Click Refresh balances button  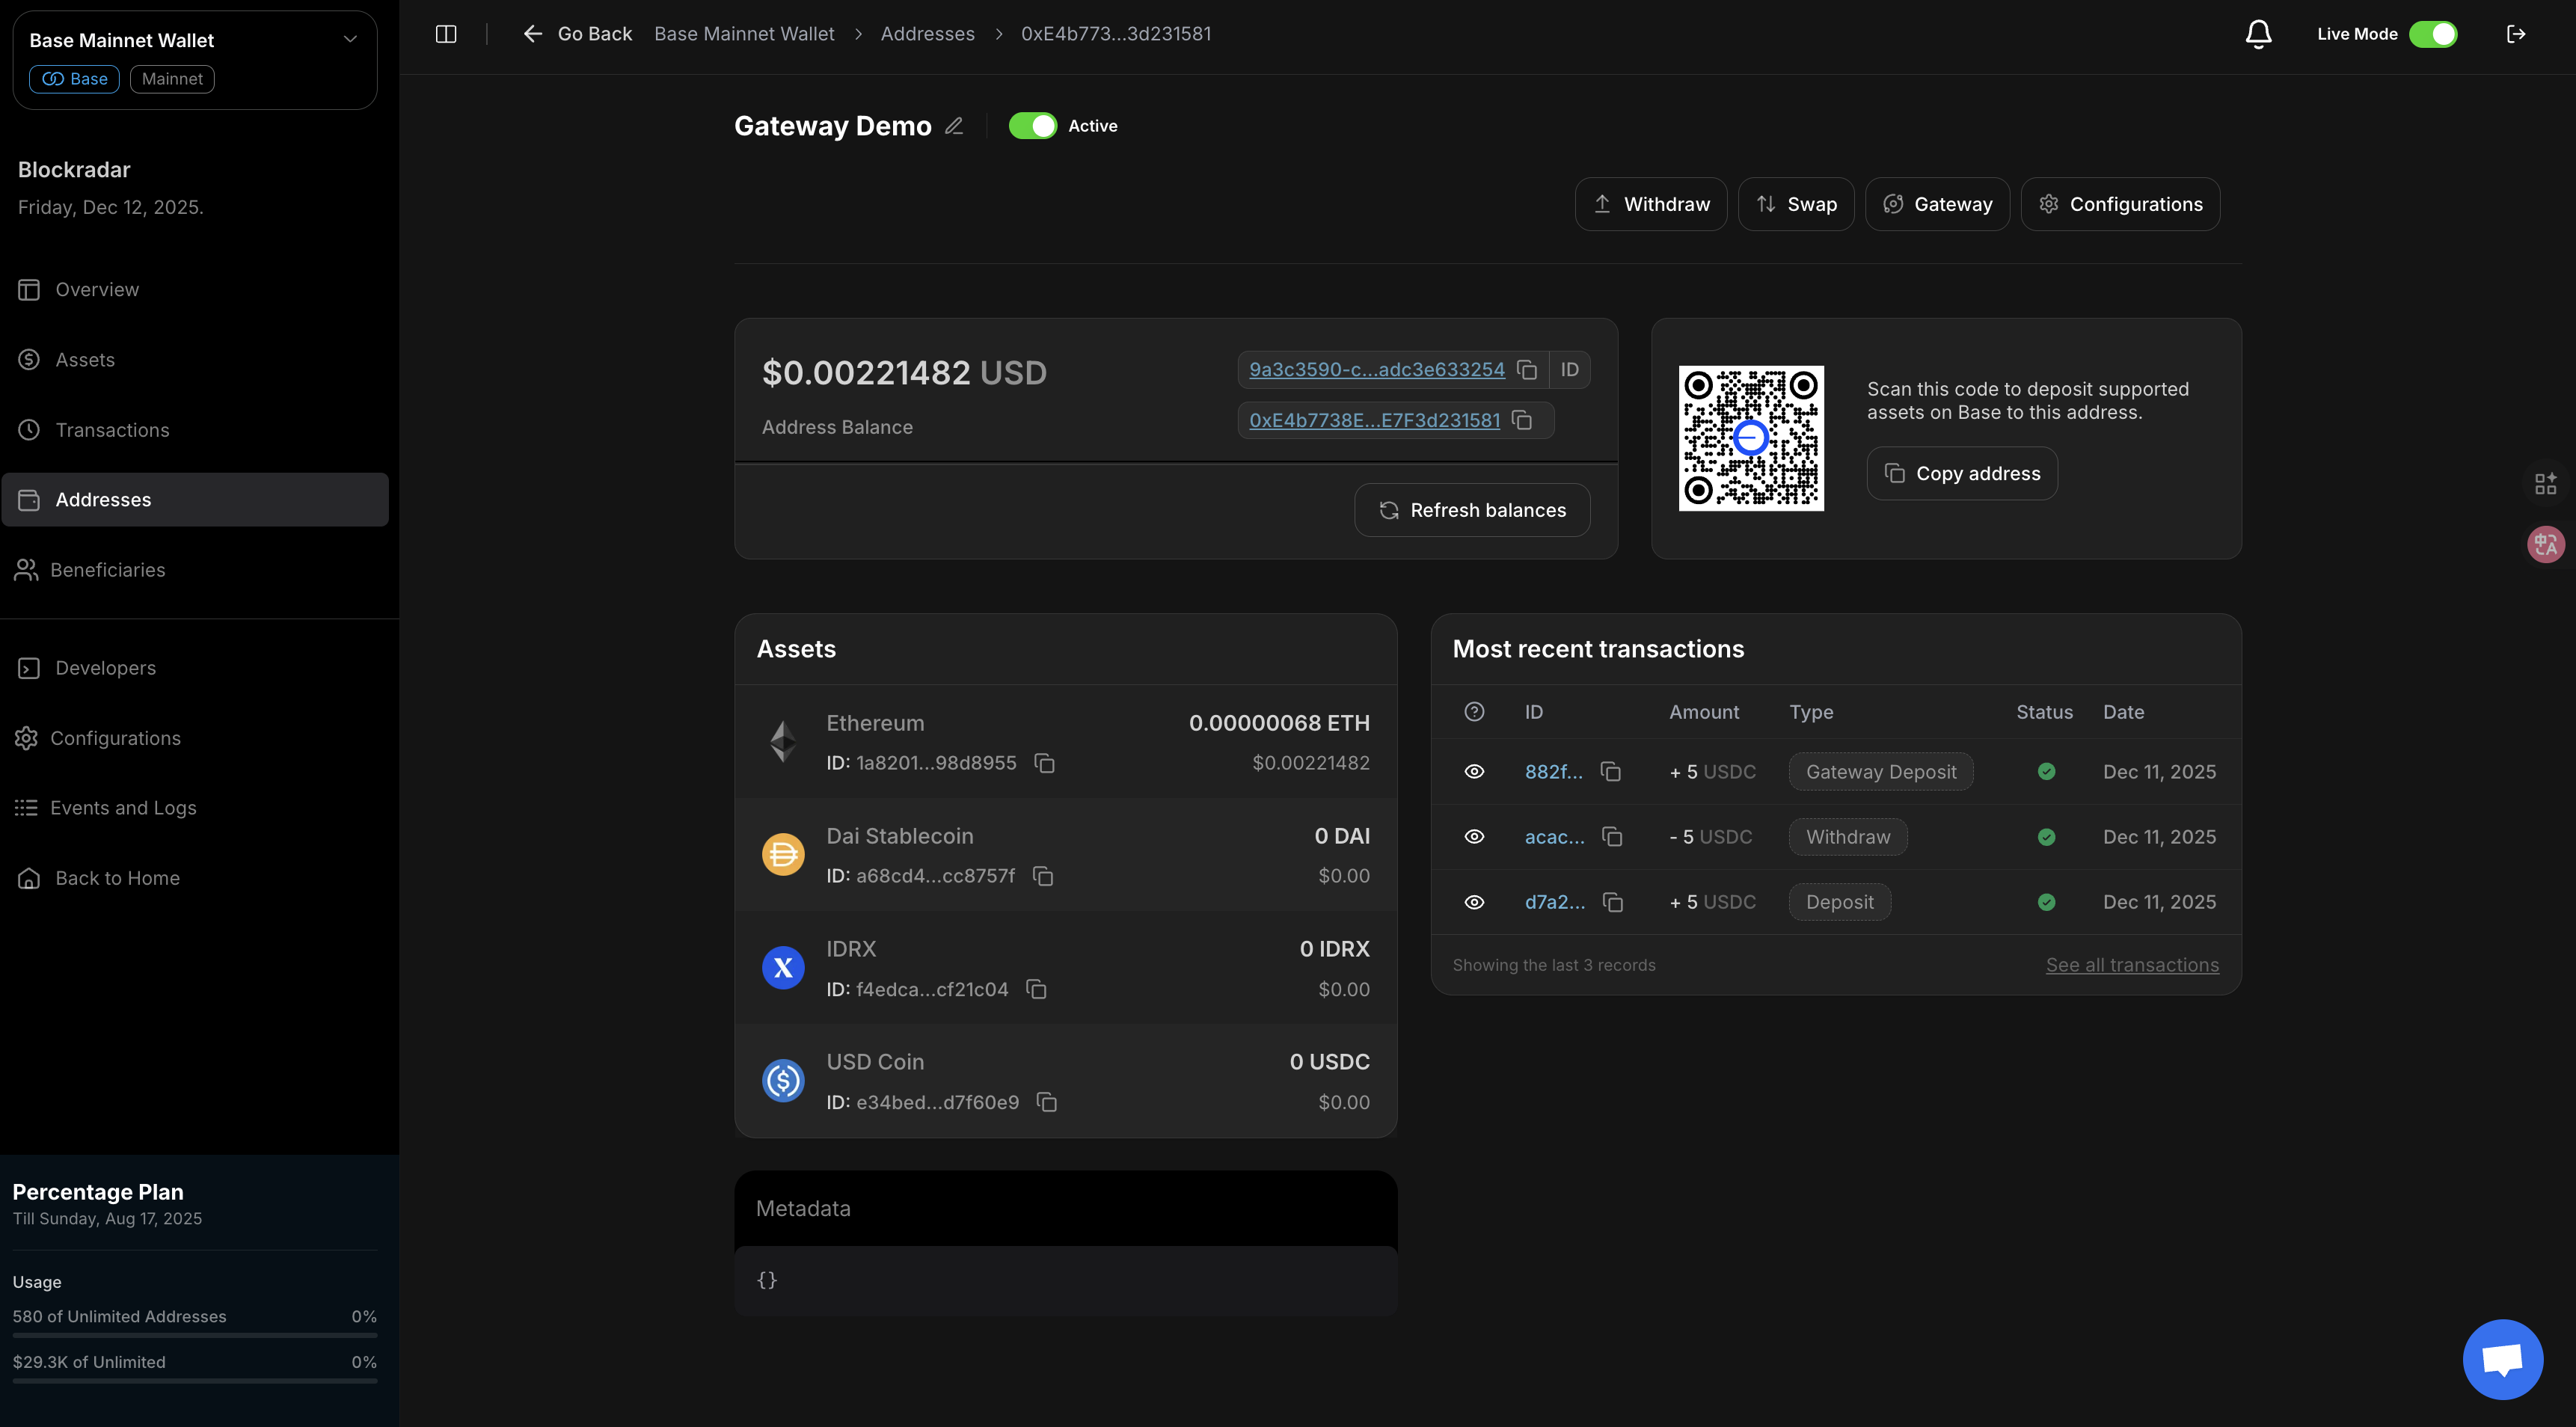tap(1472, 511)
